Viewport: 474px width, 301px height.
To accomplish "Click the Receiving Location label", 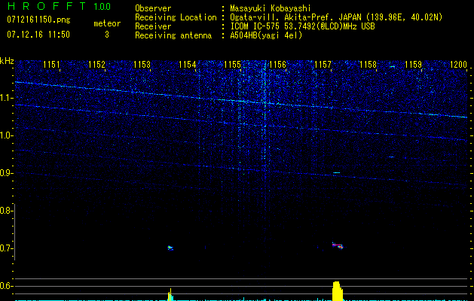I will (176, 17).
